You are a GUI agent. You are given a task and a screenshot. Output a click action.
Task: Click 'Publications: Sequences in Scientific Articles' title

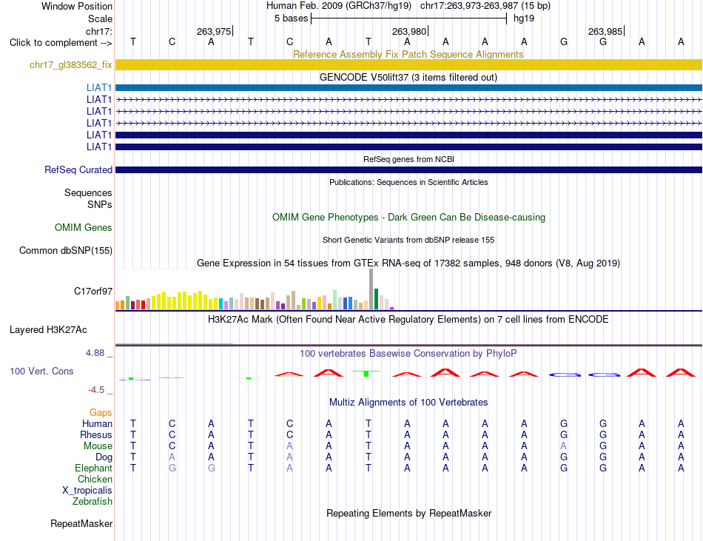tap(408, 182)
